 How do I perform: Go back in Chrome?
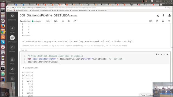[x=8, y=8]
